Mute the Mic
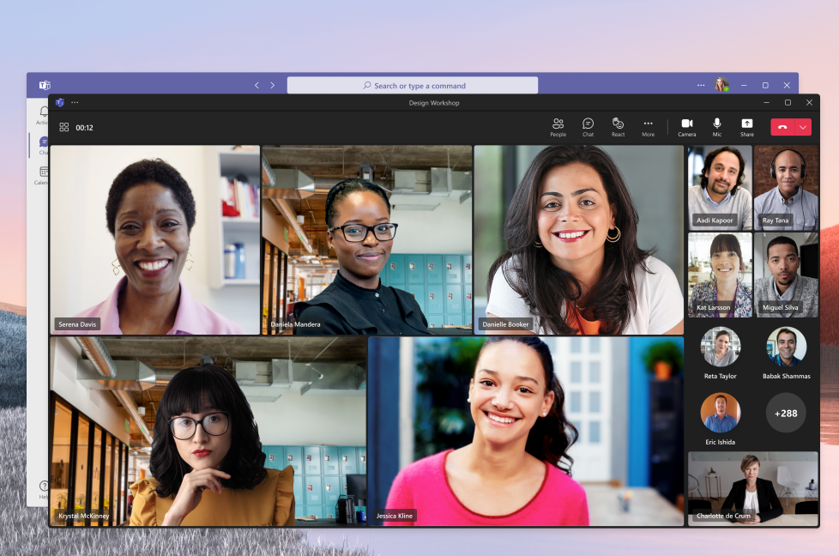The image size is (839, 556). 717,127
